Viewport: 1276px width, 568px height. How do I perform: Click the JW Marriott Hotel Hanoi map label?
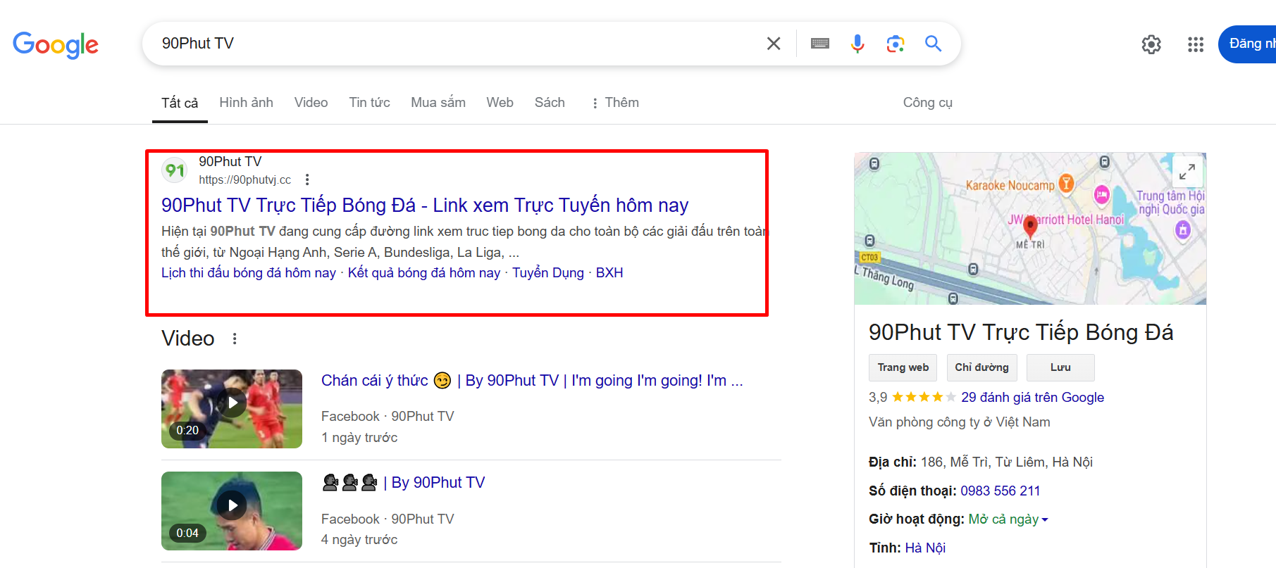point(1065,220)
